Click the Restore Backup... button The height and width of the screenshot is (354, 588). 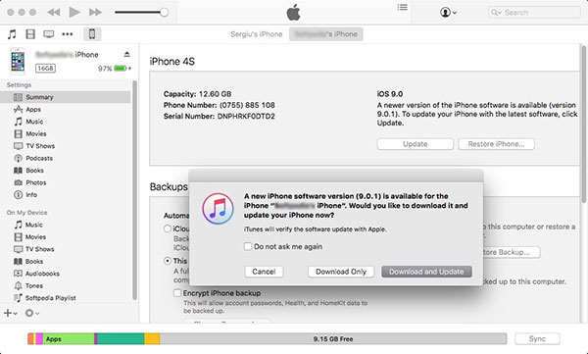[511, 252]
